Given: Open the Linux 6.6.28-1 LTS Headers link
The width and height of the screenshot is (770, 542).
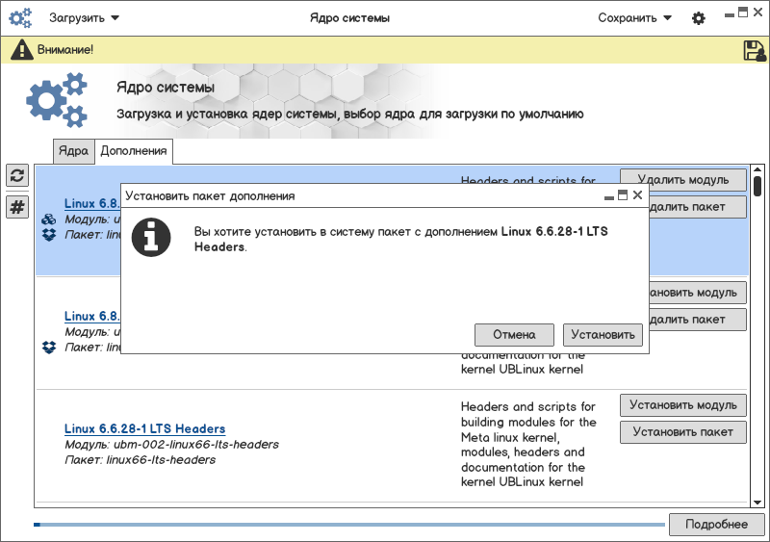Looking at the screenshot, I should [144, 428].
